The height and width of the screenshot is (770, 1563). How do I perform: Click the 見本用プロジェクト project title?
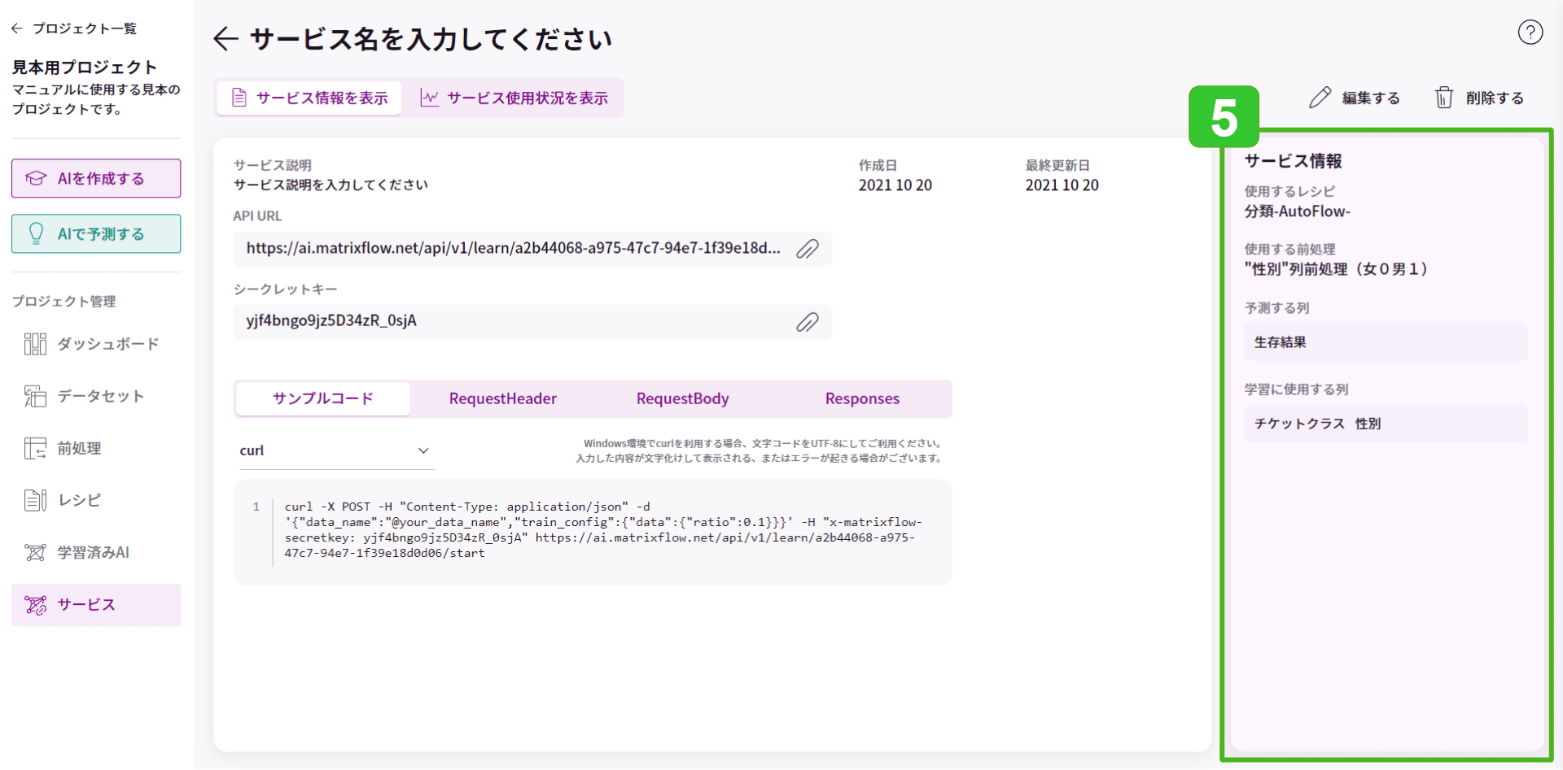84,67
